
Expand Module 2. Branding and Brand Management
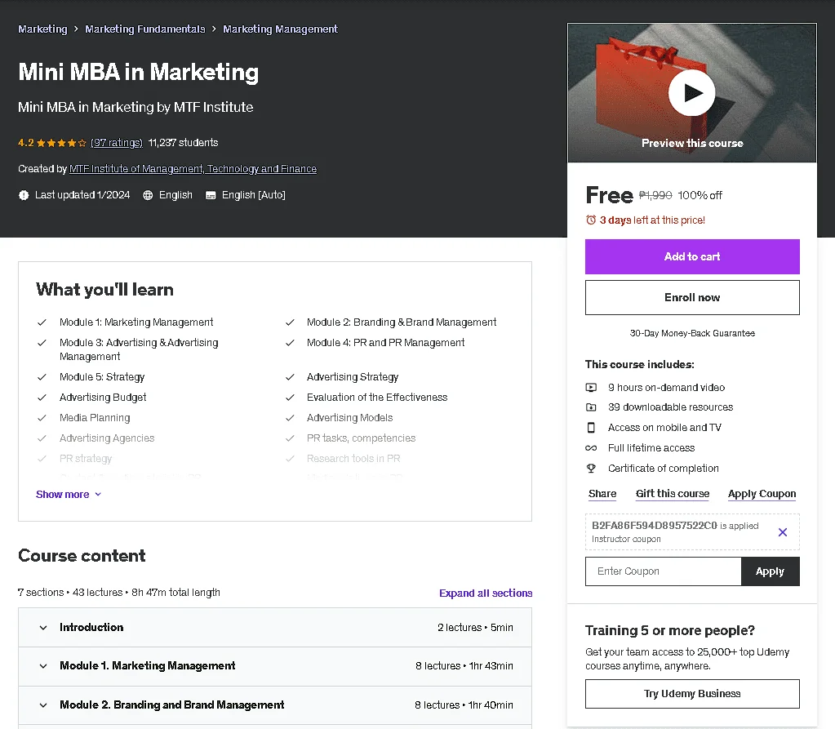[x=275, y=705]
